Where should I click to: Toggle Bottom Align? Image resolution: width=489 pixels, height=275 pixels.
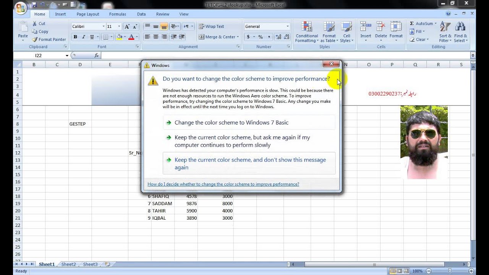[164, 26]
